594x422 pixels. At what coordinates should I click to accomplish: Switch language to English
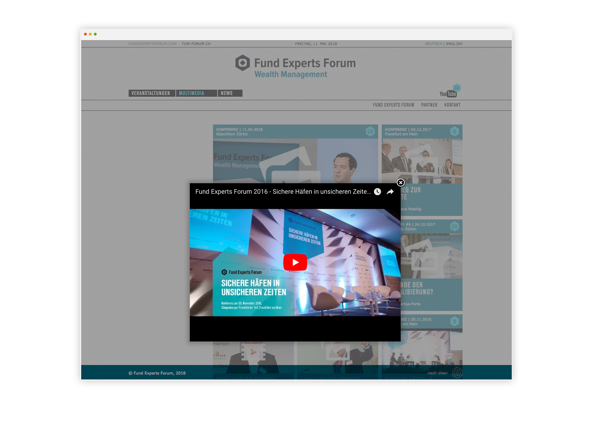pyautogui.click(x=454, y=44)
